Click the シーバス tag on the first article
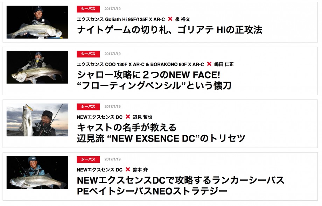This screenshot has height=206, width=322. [88, 9]
